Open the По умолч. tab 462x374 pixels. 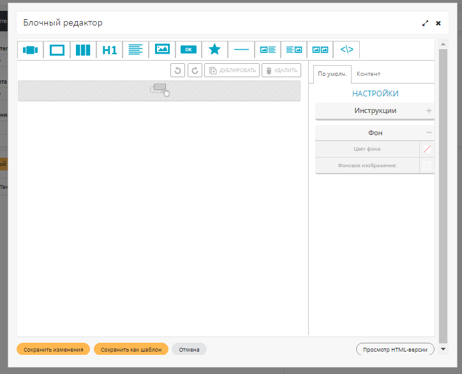(332, 74)
